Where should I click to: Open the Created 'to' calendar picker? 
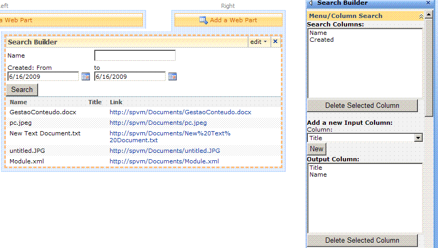click(172, 77)
